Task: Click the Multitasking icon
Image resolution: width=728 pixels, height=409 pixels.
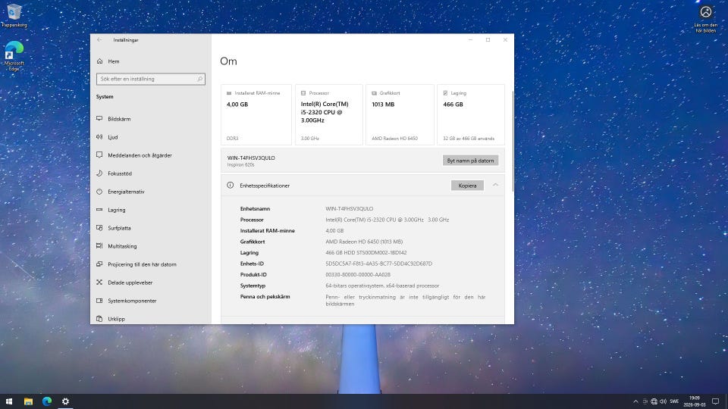Action: (99, 245)
